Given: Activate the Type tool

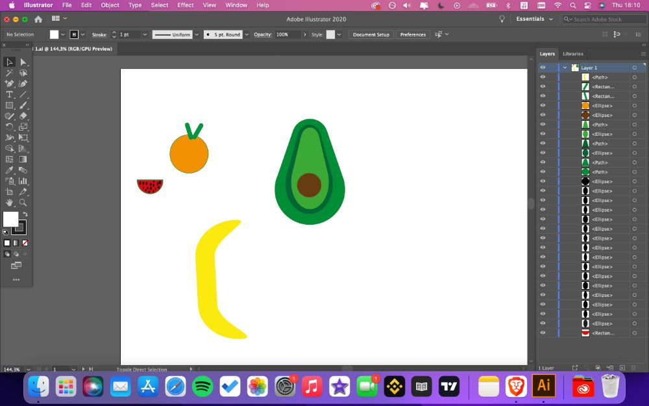Looking at the screenshot, I should click(x=9, y=94).
